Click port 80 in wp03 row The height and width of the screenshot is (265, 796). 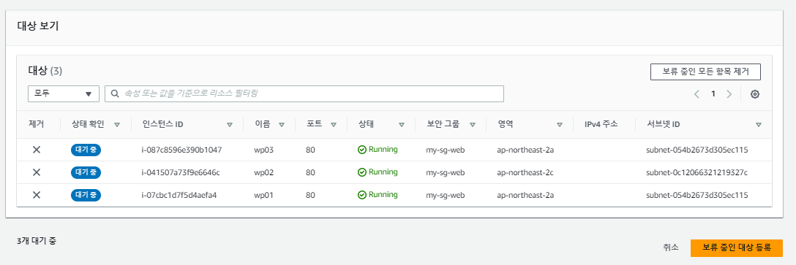(x=311, y=150)
